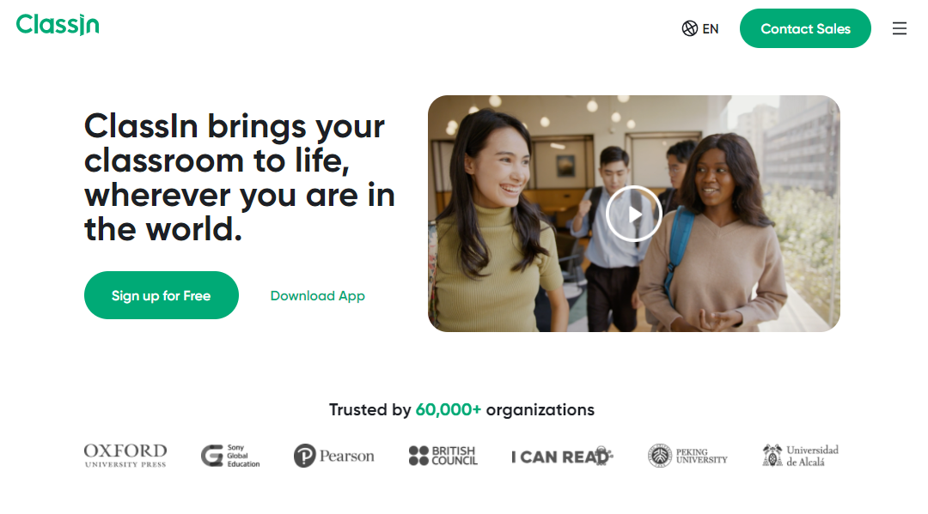Click the ClassIn hero headline

point(240,178)
